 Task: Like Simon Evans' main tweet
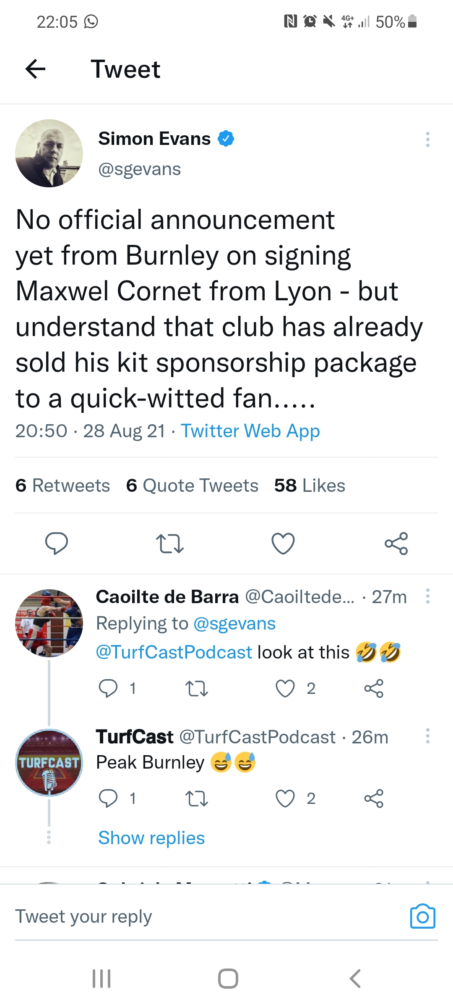(x=283, y=543)
